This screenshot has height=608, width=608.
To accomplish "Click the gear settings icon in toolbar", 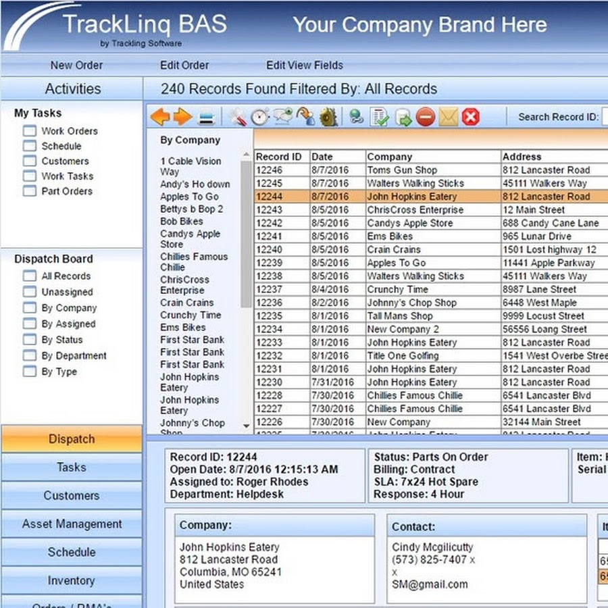I will pos(329,117).
